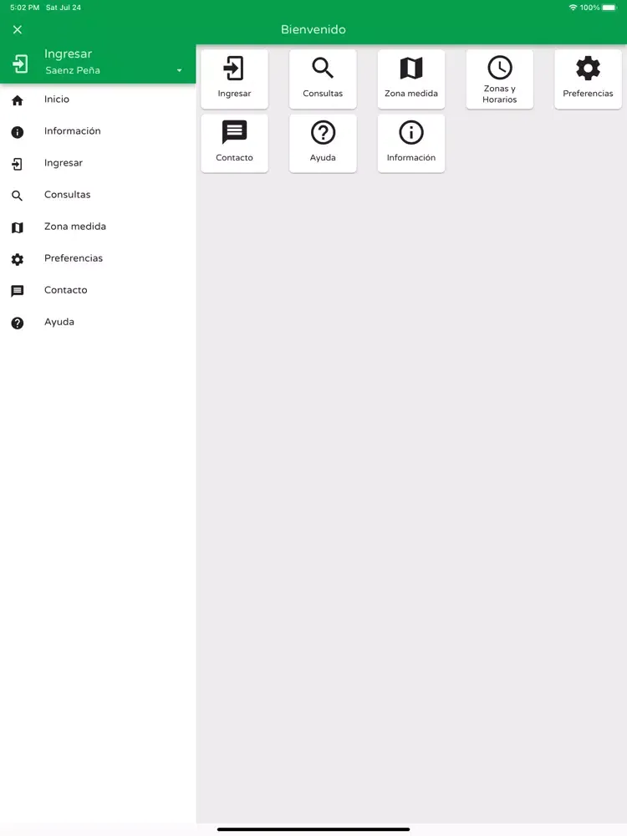This screenshot has width=627, height=836.
Task: Tap the 5:02 PM clock in status bar
Action: coord(24,8)
